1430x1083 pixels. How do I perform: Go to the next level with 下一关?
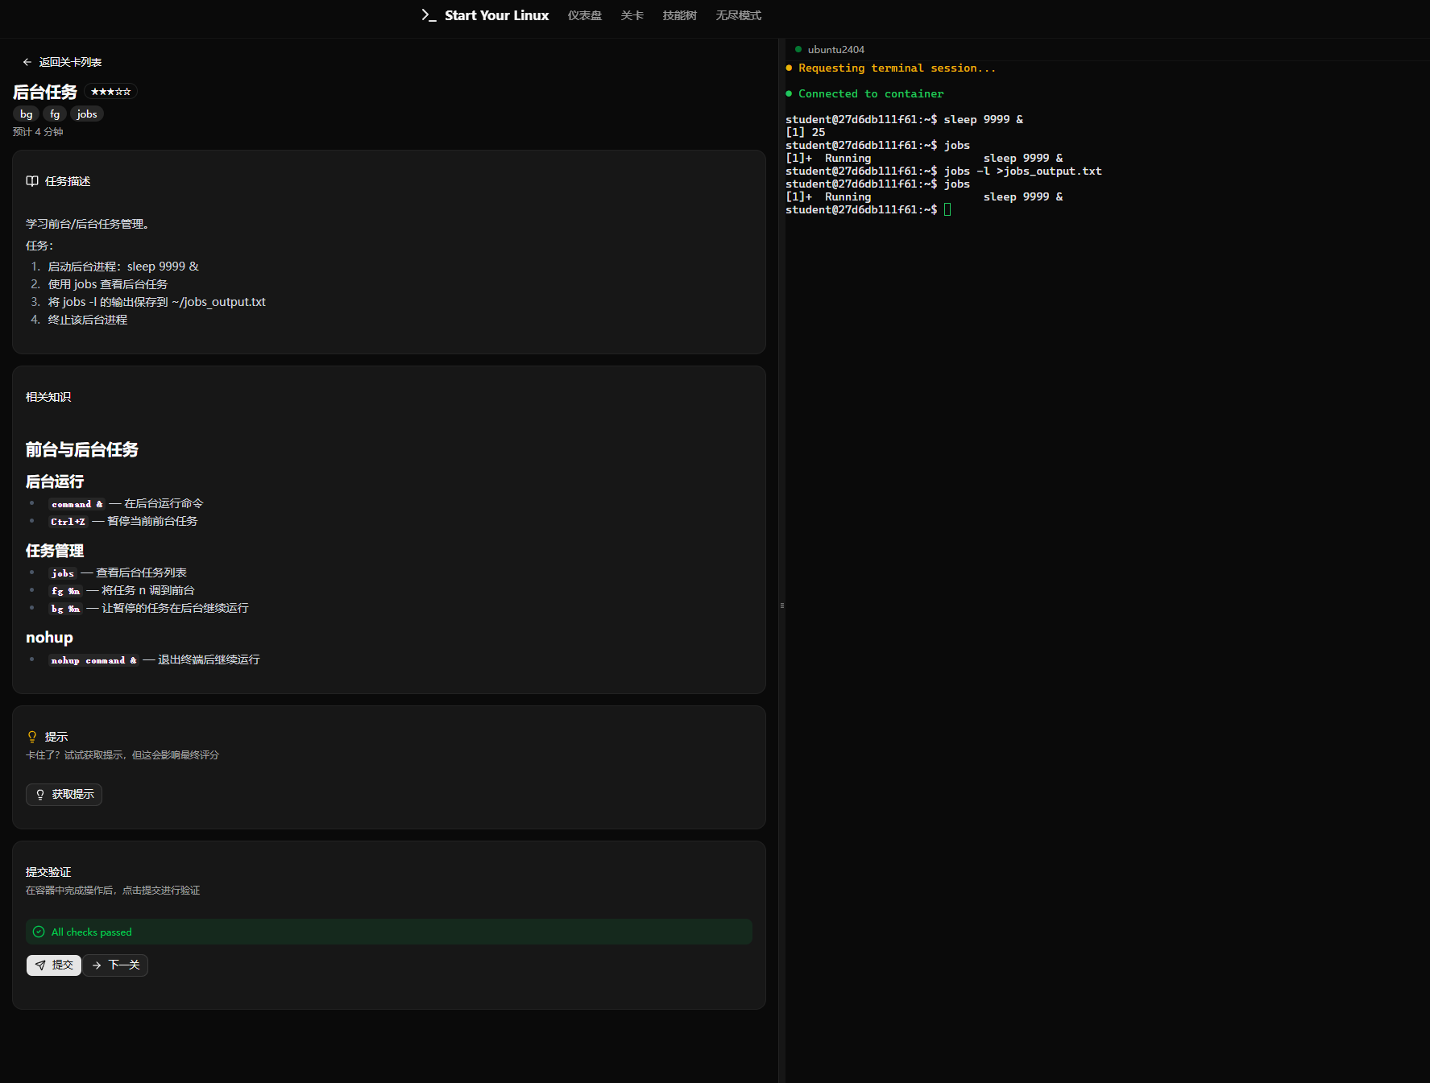115,965
